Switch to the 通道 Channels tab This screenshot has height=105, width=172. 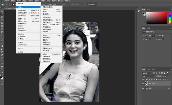point(149,69)
